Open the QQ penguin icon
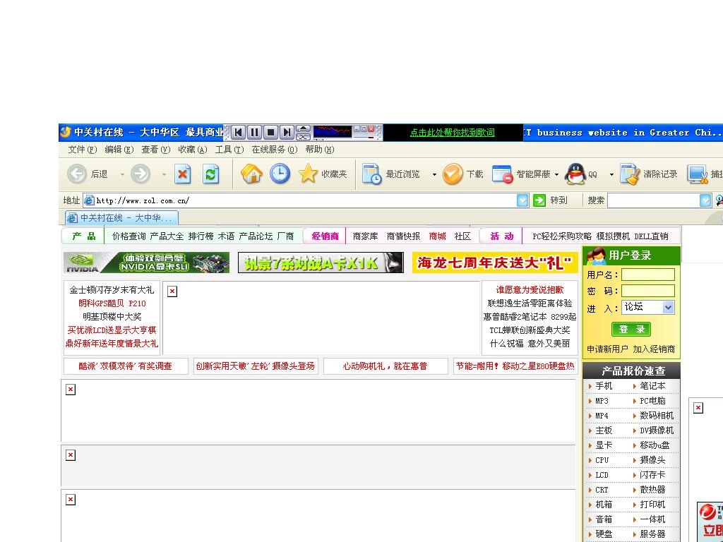The image size is (723, 542). 575,174
